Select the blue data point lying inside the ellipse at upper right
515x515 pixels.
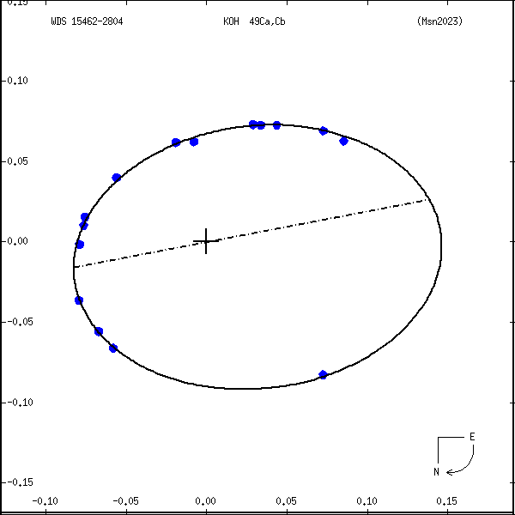tap(343, 142)
